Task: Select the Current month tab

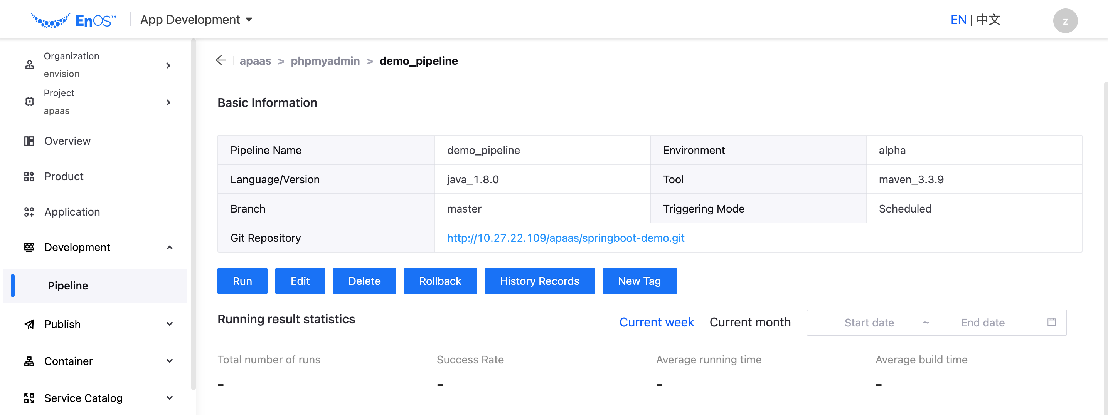Action: (x=750, y=322)
